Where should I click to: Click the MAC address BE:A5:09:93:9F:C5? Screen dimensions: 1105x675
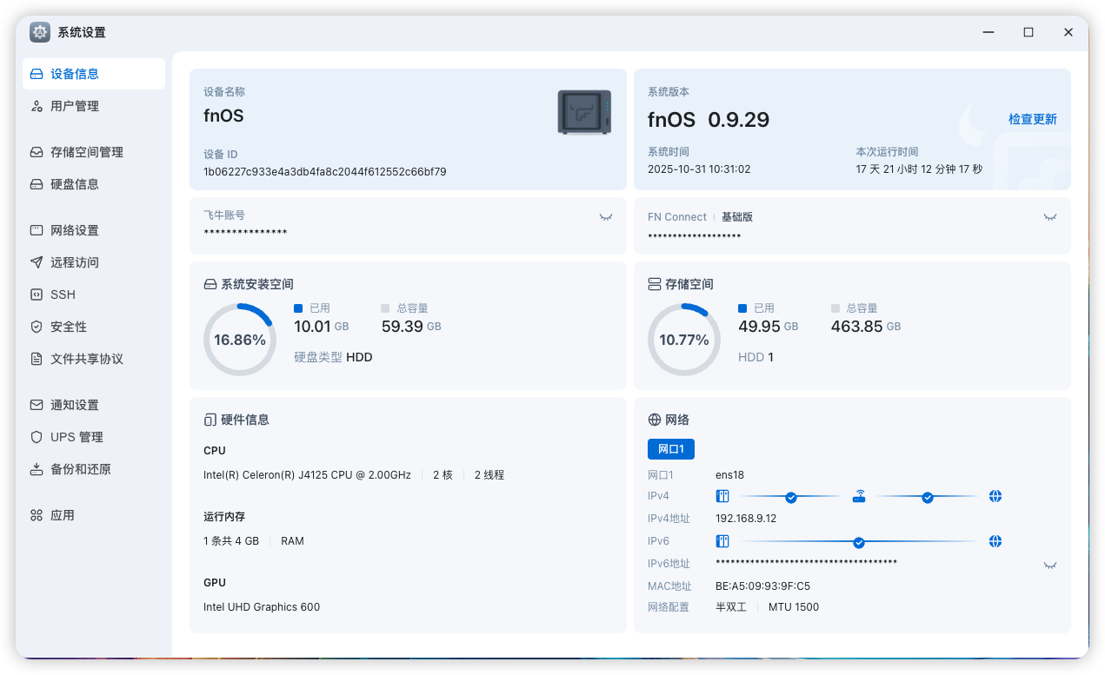[762, 586]
